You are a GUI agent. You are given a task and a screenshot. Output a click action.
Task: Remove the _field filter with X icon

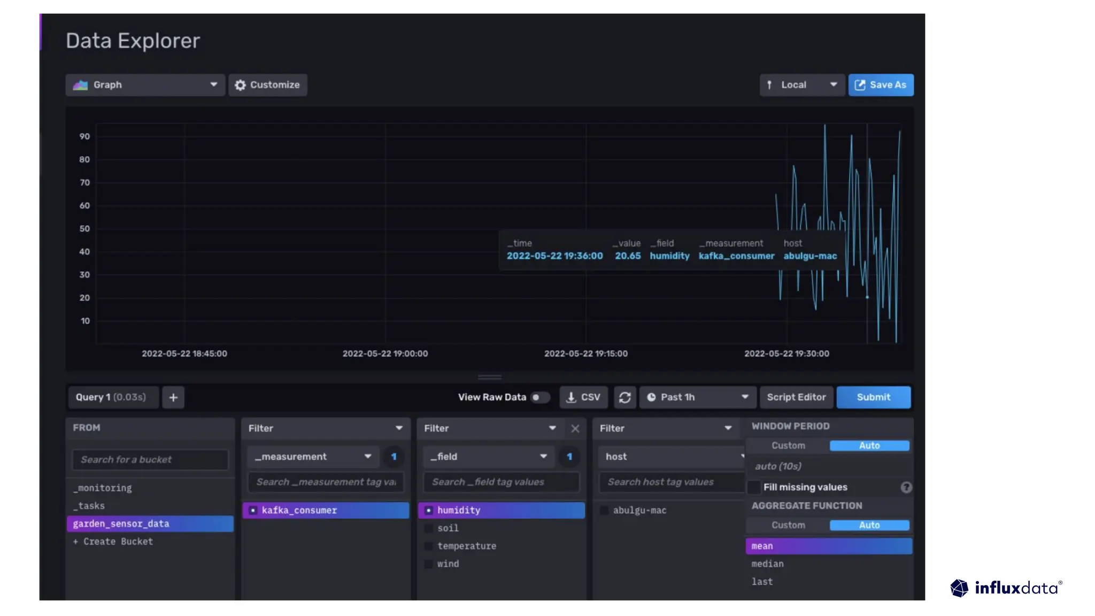point(575,428)
